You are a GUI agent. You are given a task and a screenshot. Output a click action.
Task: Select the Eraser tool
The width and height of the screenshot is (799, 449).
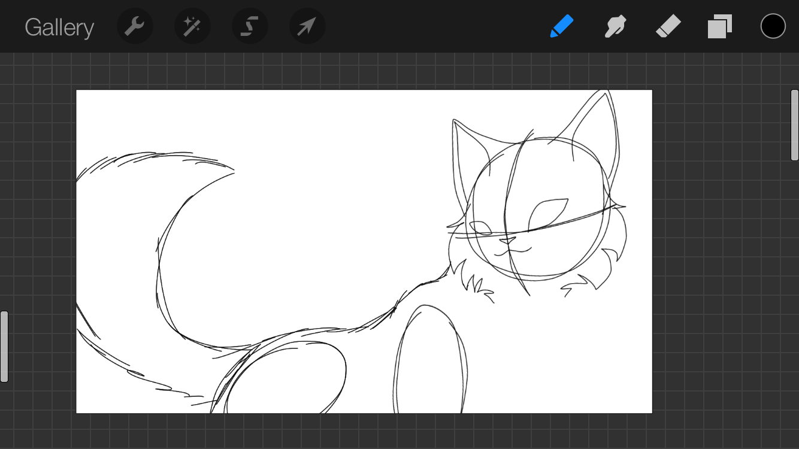tap(668, 26)
